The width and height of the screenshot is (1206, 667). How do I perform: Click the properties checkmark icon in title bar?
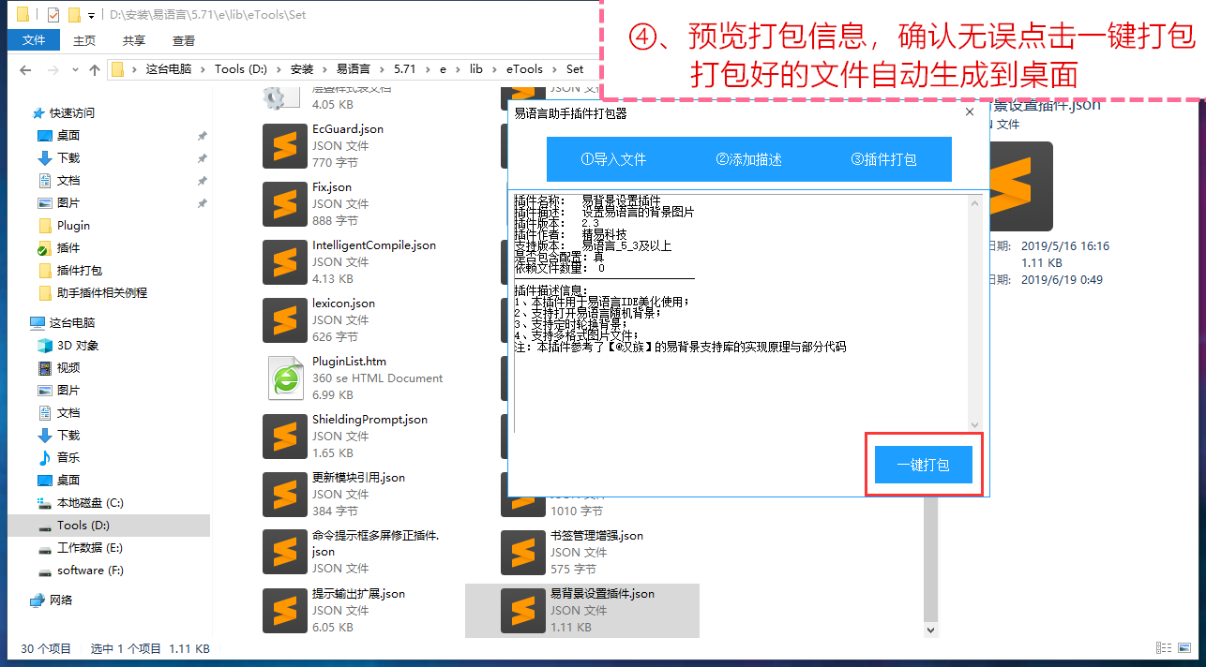pyautogui.click(x=53, y=15)
